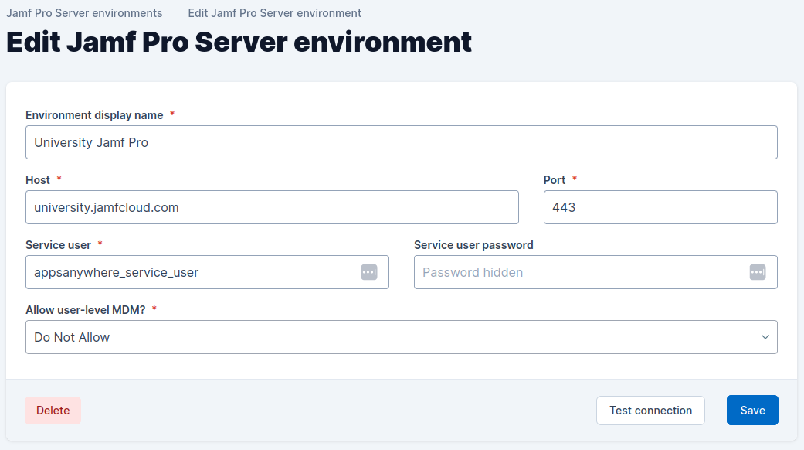Click the Edit Jamf Pro Server environment breadcrumb

(274, 13)
